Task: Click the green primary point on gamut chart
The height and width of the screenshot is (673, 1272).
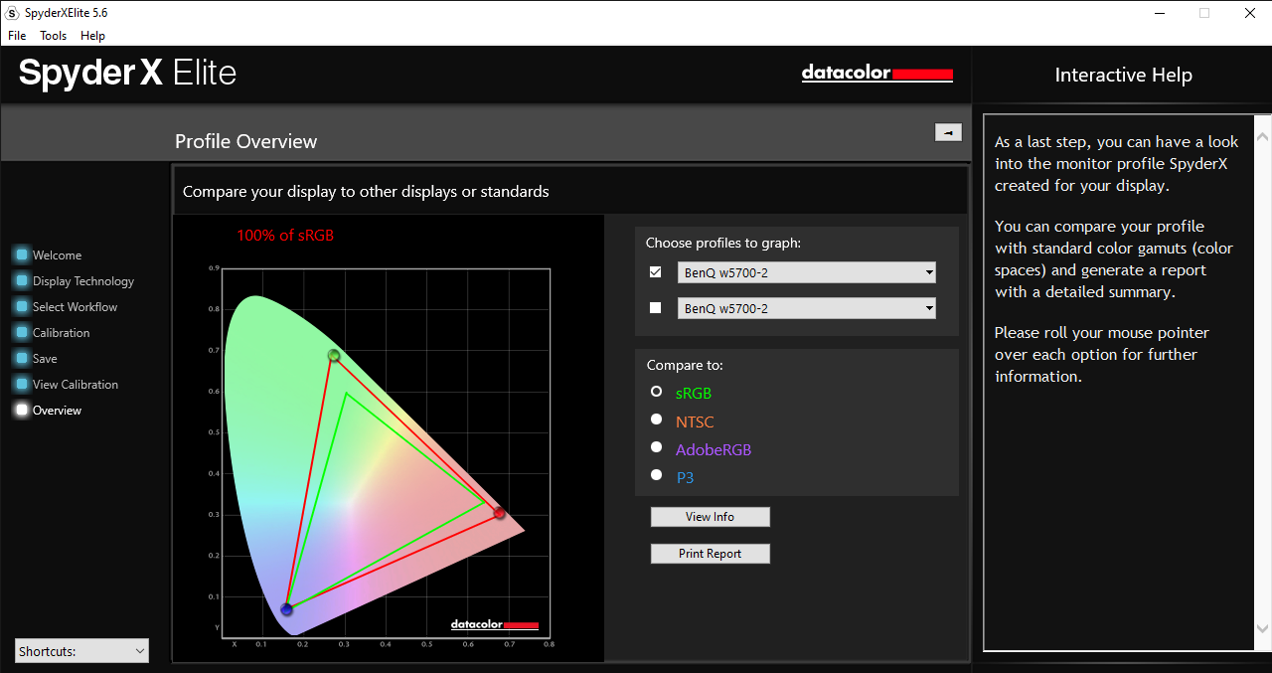Action: pyautogui.click(x=334, y=355)
